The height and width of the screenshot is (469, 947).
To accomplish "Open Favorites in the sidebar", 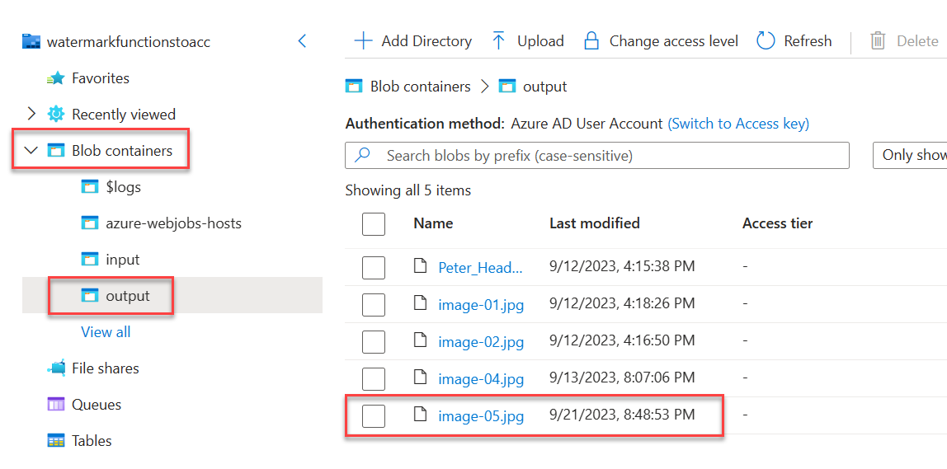I will point(101,78).
